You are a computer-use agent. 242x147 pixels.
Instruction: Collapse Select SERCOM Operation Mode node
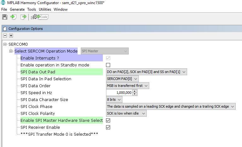pyautogui.click(x=11, y=51)
